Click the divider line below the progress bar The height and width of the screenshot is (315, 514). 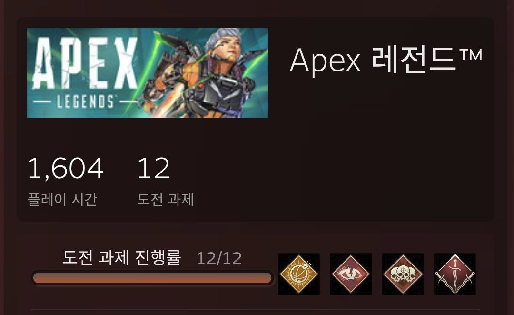[256, 309]
